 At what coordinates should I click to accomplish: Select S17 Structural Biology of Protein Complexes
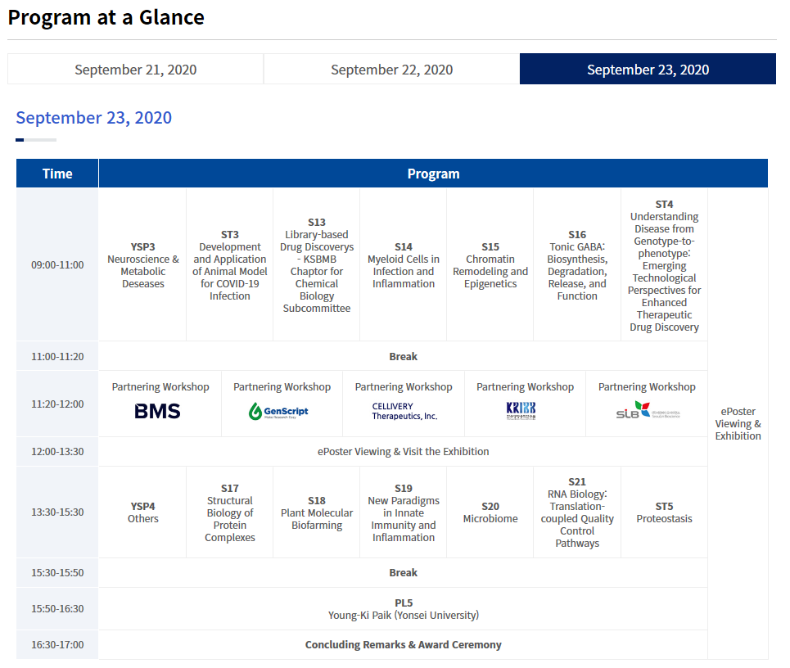click(x=230, y=512)
